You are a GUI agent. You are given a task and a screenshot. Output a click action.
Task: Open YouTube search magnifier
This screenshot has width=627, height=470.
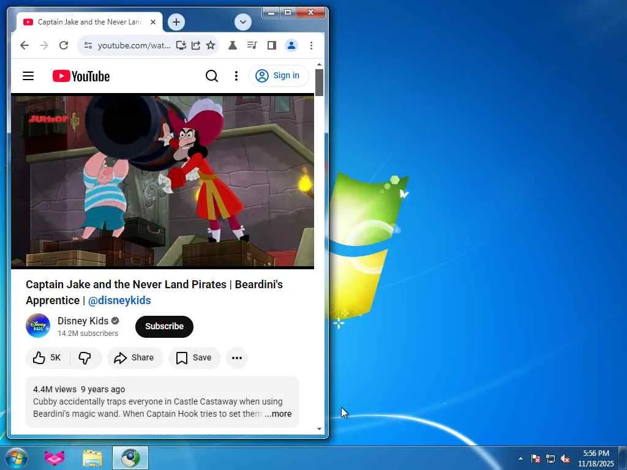(x=212, y=76)
